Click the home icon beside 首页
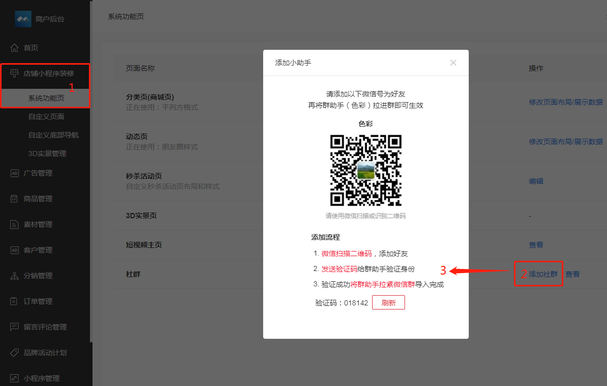The image size is (607, 386). pos(14,48)
